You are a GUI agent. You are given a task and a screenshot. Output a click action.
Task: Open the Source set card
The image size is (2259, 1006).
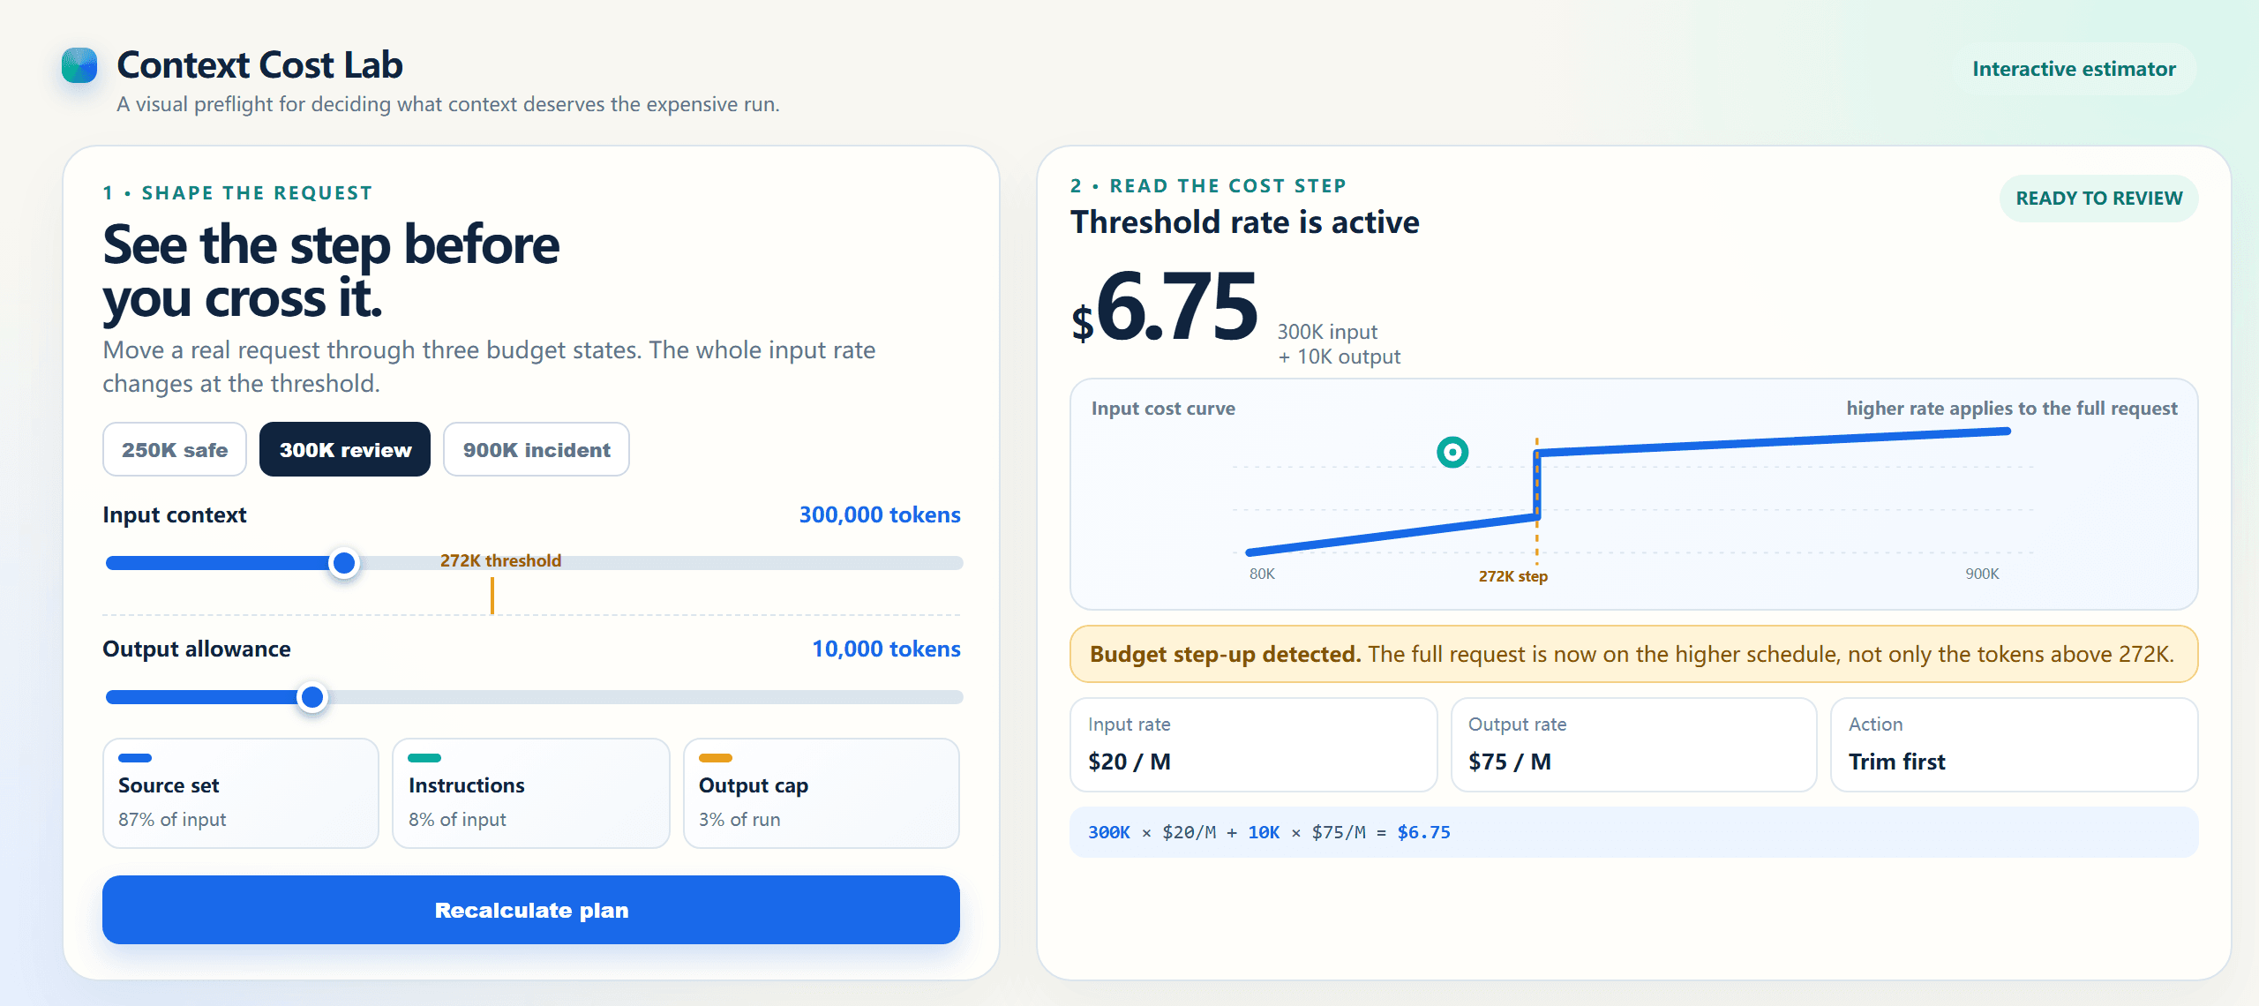pyautogui.click(x=241, y=793)
